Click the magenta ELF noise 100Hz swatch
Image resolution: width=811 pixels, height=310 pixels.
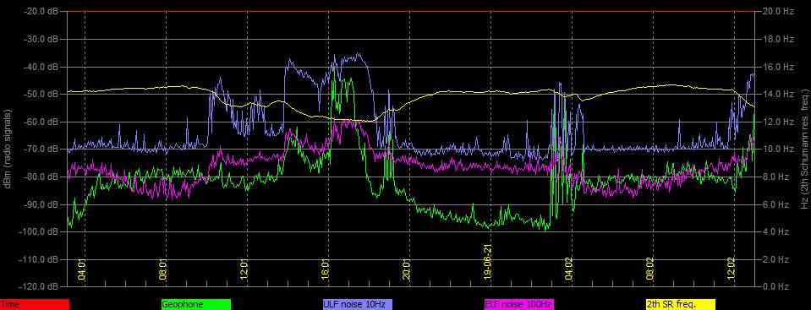(518, 305)
